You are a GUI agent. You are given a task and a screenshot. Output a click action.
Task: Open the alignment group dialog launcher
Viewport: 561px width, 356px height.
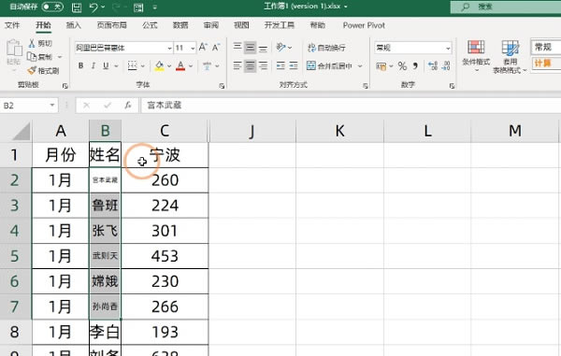click(x=366, y=86)
